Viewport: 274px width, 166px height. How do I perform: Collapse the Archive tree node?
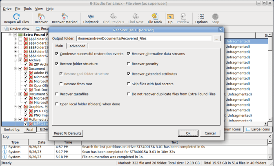click(x=15, y=60)
